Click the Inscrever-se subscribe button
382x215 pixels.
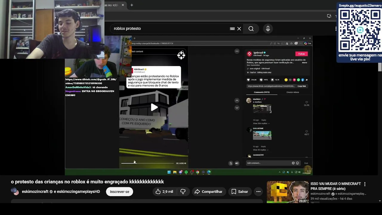(x=119, y=192)
